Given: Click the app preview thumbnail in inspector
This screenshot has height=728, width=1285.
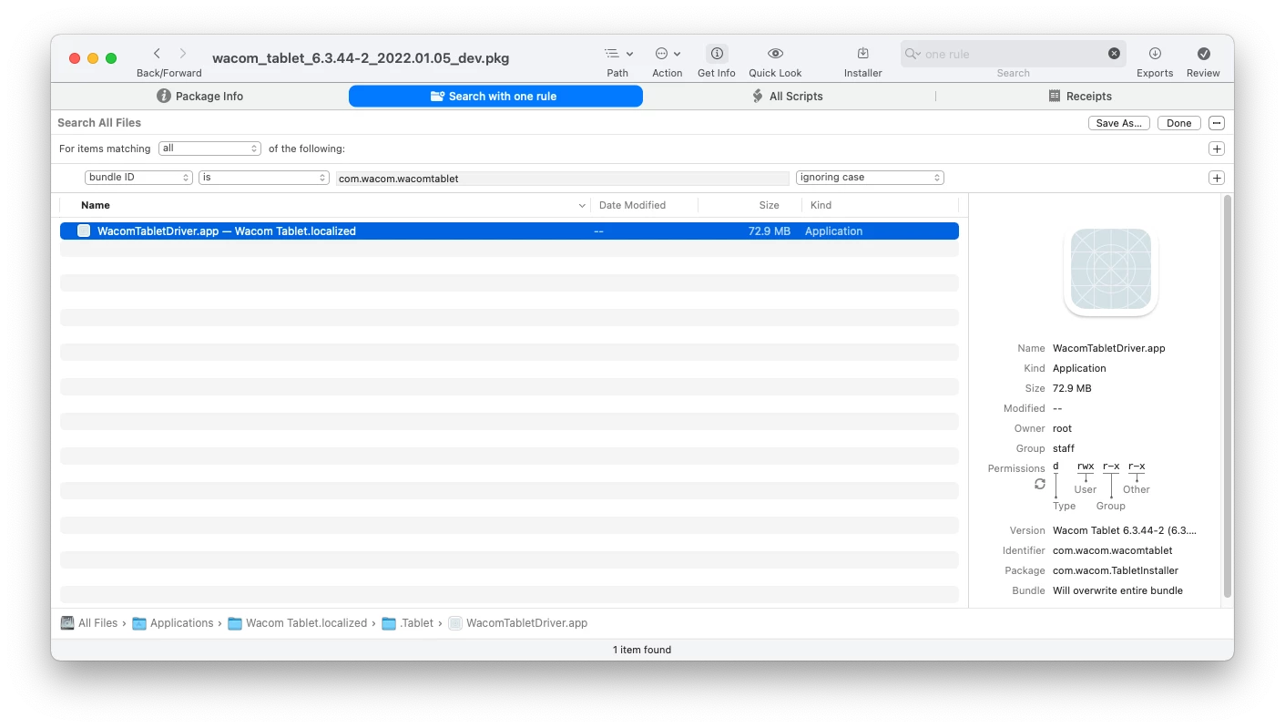Looking at the screenshot, I should pos(1110,272).
